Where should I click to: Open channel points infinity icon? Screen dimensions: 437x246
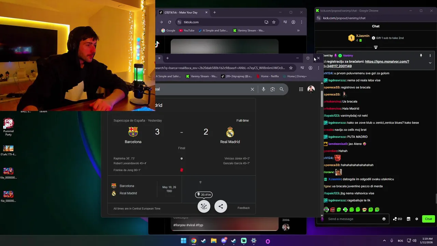coord(398,219)
